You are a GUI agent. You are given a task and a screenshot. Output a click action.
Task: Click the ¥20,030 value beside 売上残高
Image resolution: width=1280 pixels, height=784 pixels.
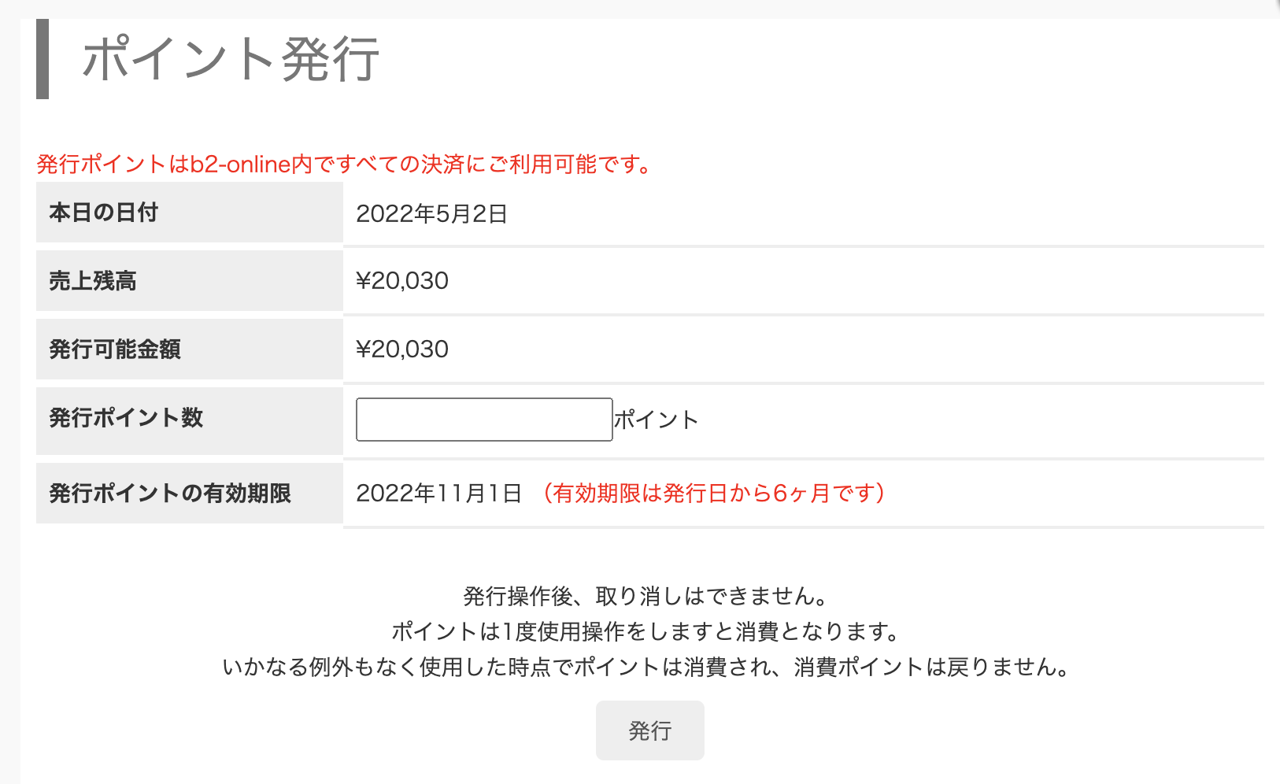coord(402,281)
